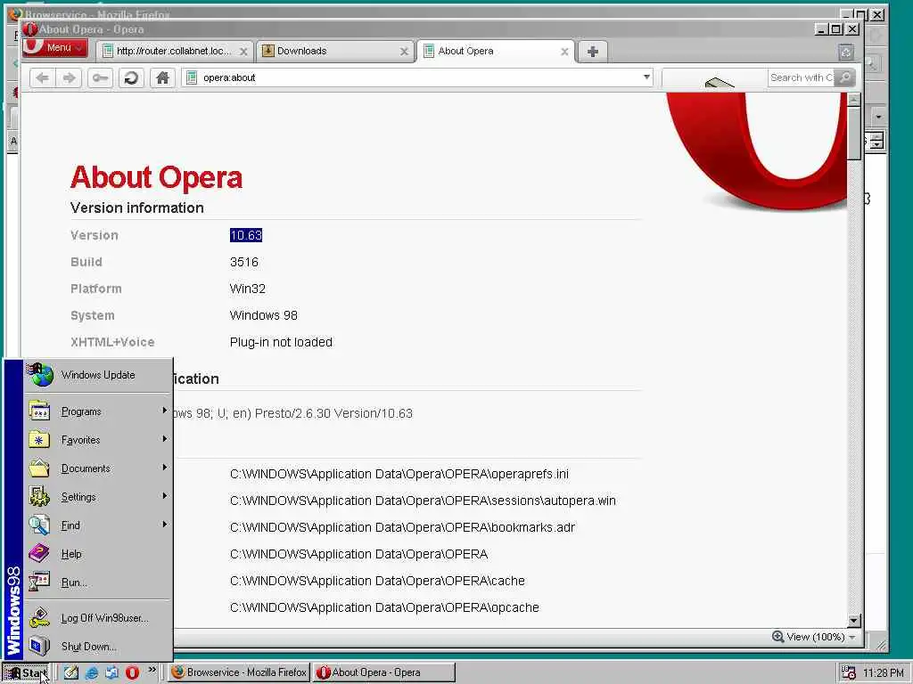Click the Settings gear icon
The image size is (913, 684).
click(x=39, y=496)
